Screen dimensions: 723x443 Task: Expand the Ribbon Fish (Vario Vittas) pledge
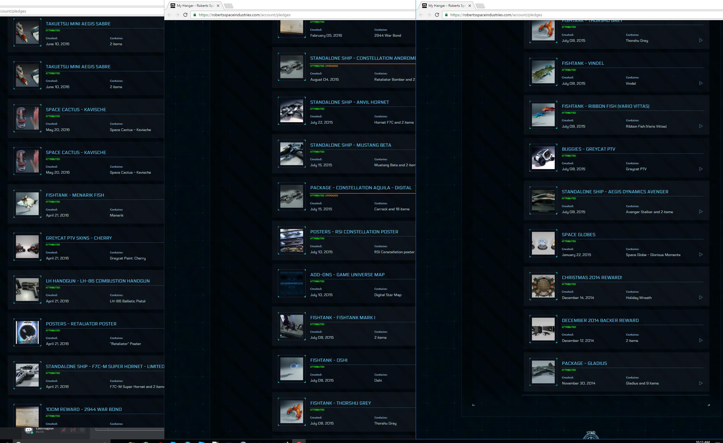(701, 126)
